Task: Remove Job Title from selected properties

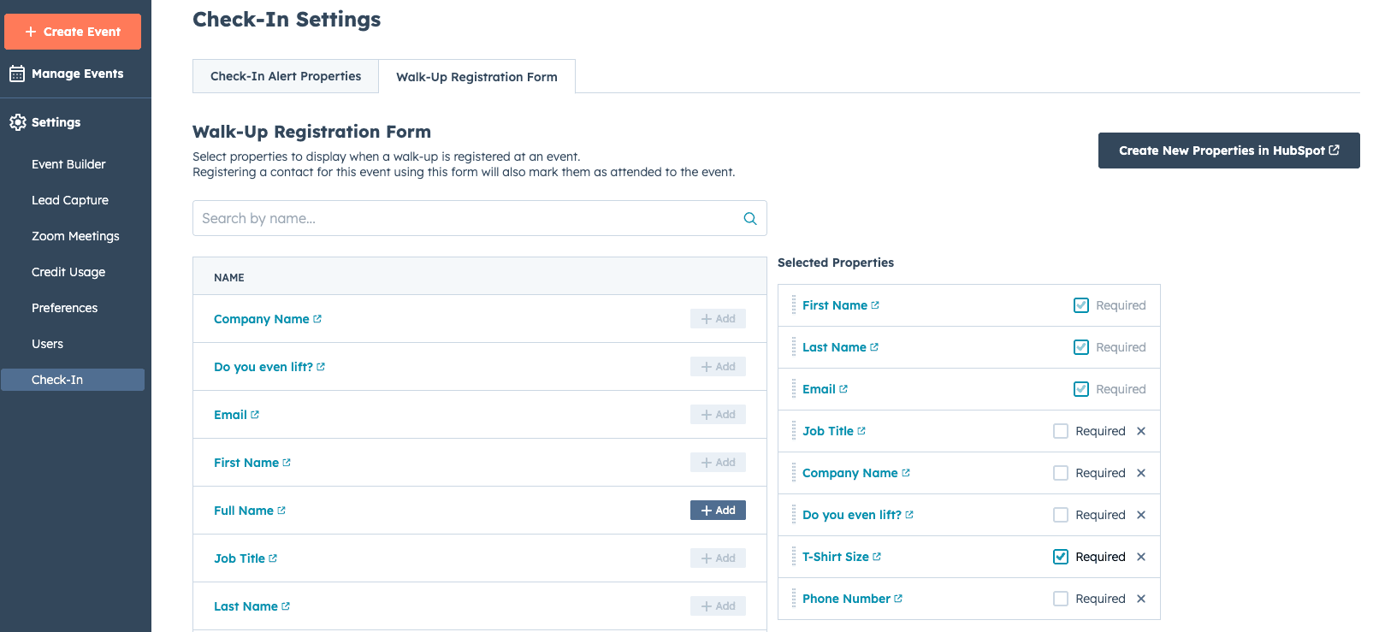Action: pyautogui.click(x=1141, y=431)
